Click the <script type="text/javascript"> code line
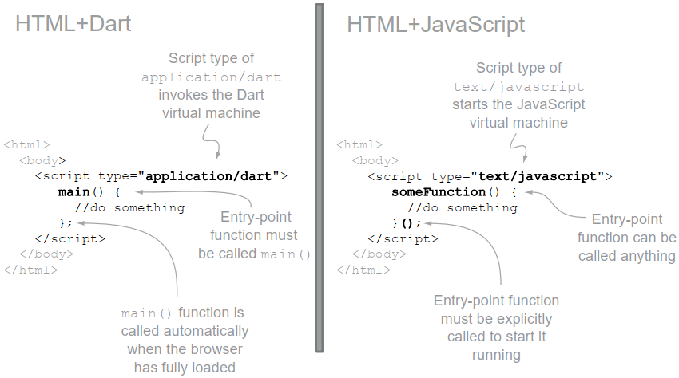679x378 pixels. (x=490, y=176)
